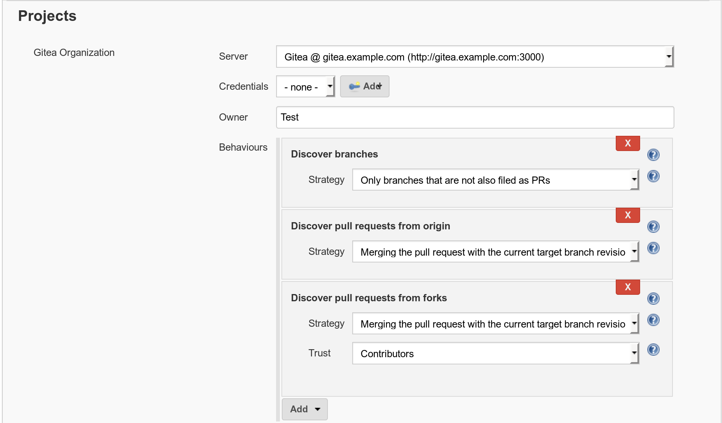Open help for Discover branches section
This screenshot has height=423, width=722.
pos(653,155)
